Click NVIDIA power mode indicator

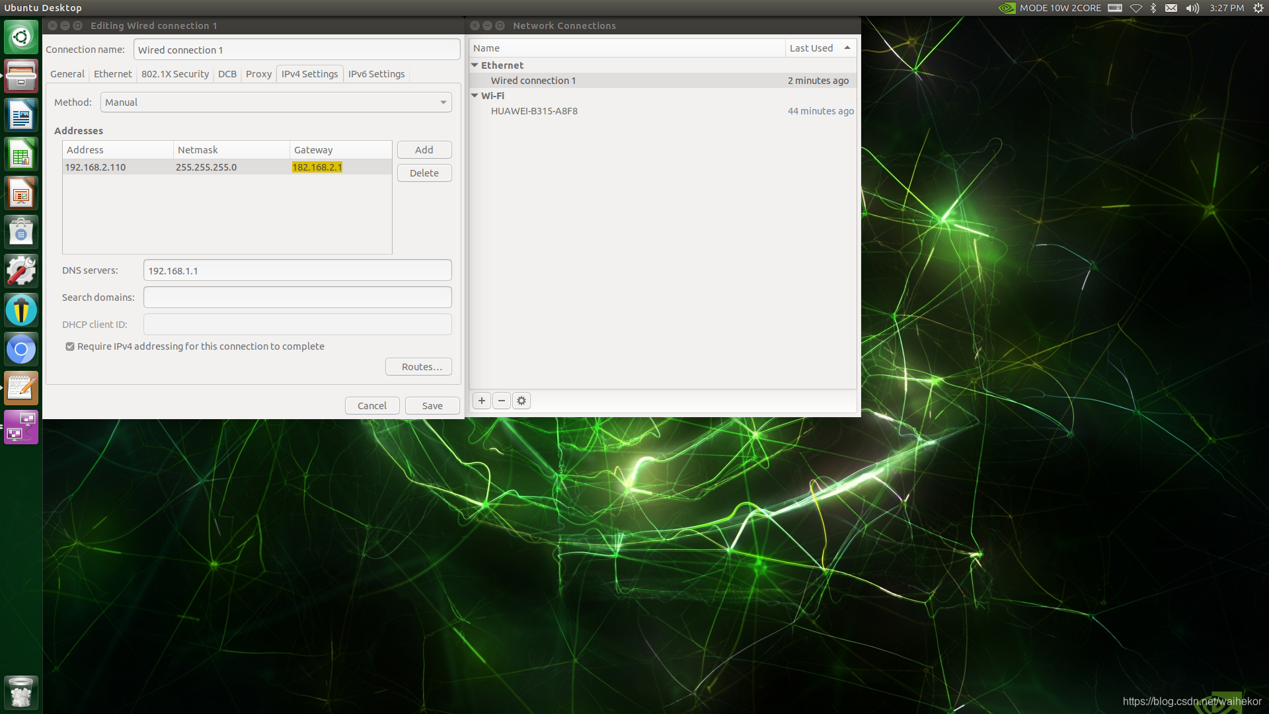[x=1049, y=8]
